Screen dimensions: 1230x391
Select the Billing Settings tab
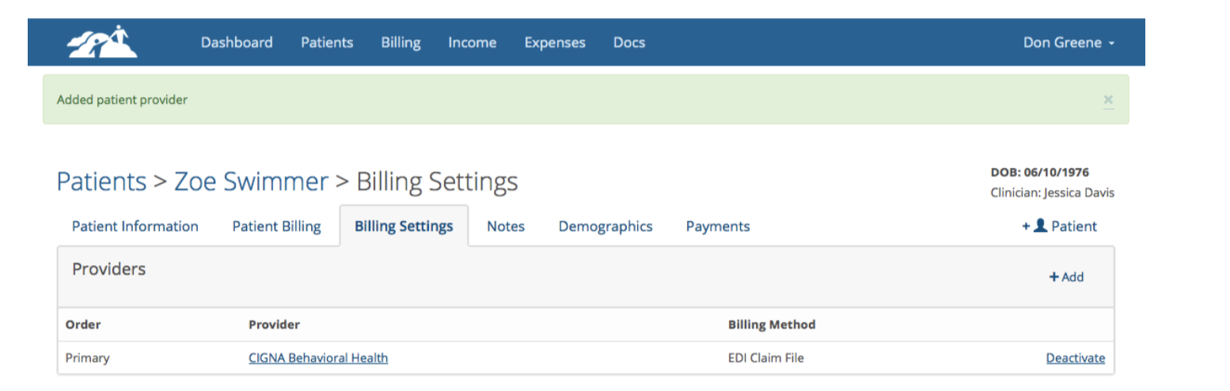(404, 226)
